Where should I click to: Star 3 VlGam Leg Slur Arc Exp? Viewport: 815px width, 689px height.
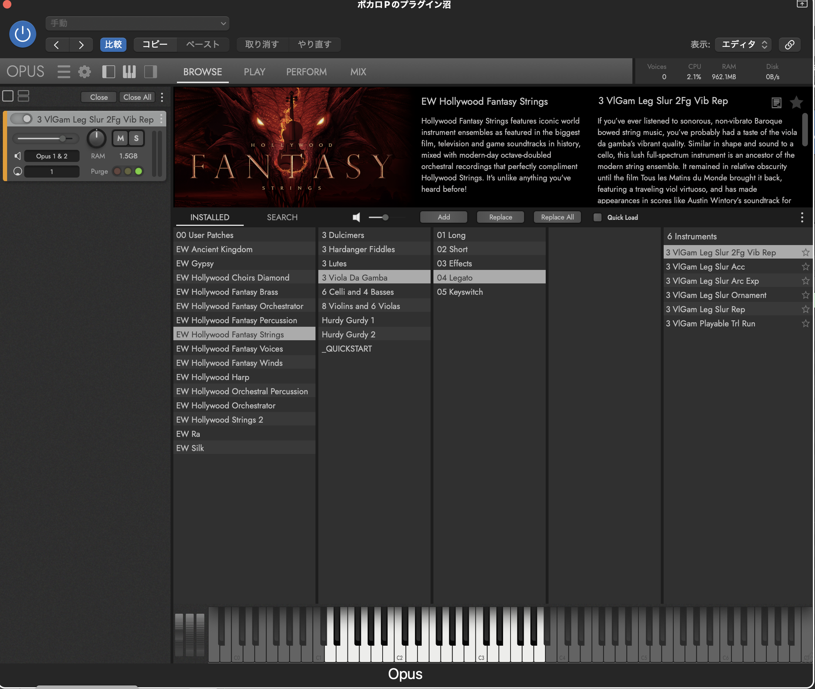pyautogui.click(x=806, y=281)
